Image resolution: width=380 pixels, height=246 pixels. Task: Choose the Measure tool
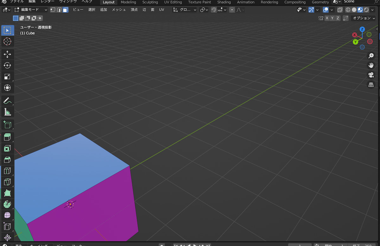[x=7, y=112]
